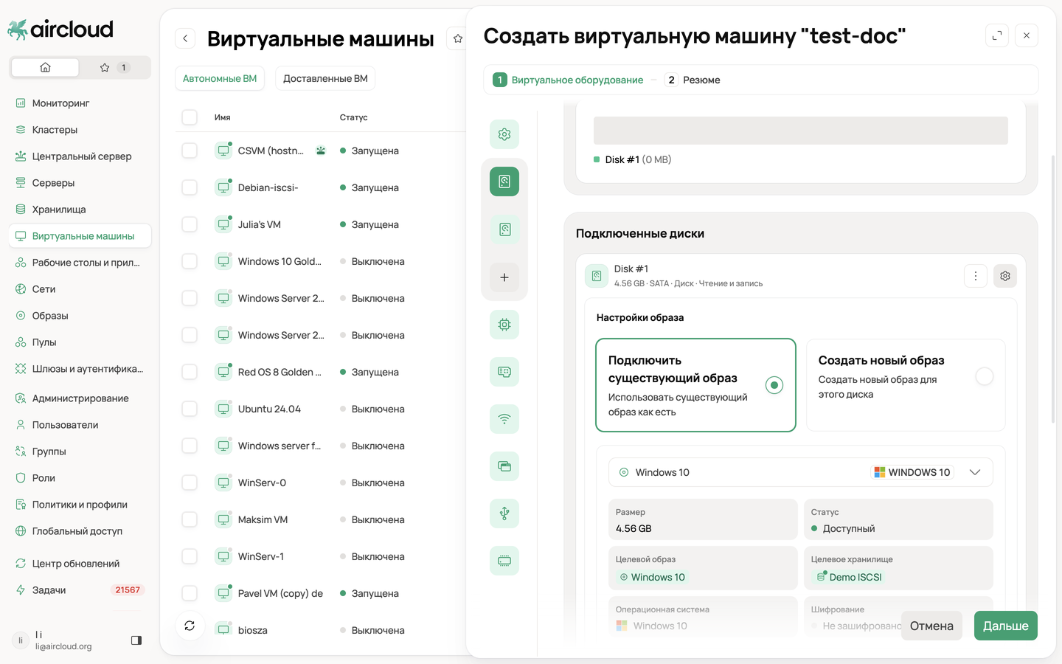Select the highlighted green disk icon in wizard sidebar
This screenshot has width=1062, height=664.
pyautogui.click(x=504, y=181)
